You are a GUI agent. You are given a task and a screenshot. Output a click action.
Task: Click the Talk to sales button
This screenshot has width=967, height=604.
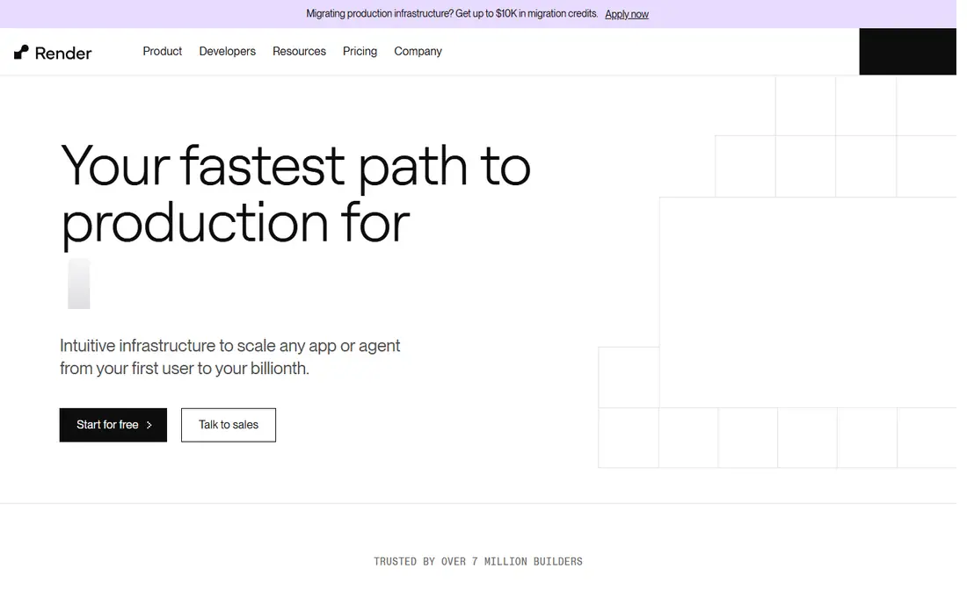tap(229, 425)
